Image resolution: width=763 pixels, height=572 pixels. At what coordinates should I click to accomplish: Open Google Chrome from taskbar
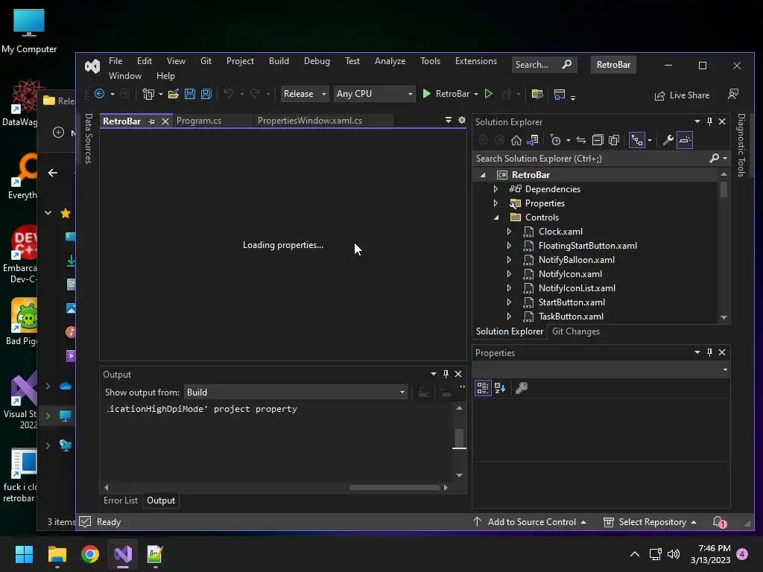90,554
